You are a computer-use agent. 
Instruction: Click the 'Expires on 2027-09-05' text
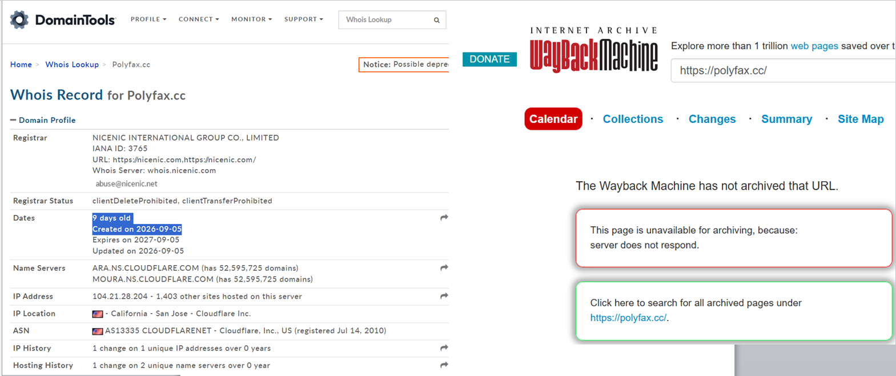click(x=136, y=240)
